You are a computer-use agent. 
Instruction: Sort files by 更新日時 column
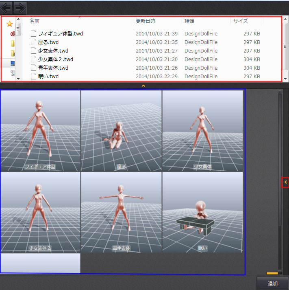pos(145,21)
